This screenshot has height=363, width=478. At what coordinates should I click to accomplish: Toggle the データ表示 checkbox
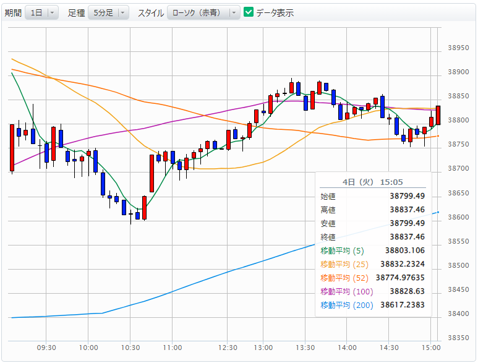tap(249, 12)
